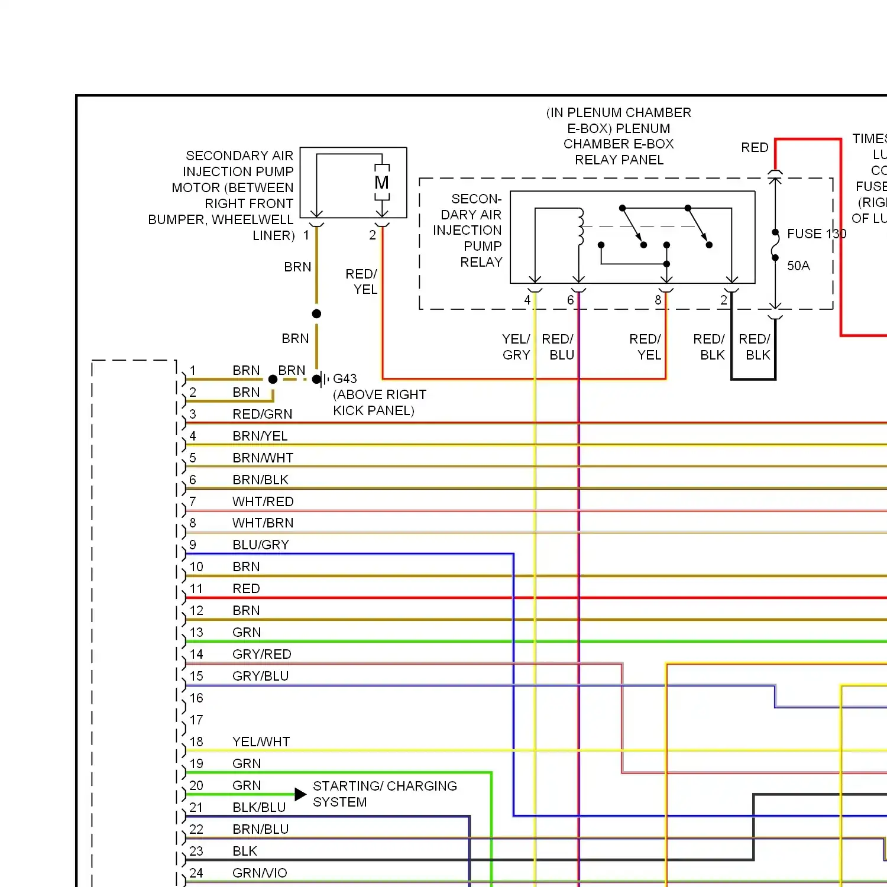This screenshot has width=887, height=887.
Task: Select the Secondary Air Injection Pump Motor label
Action: (x=221, y=195)
